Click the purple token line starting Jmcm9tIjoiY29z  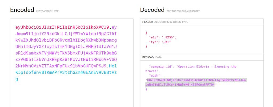(66, 34)
